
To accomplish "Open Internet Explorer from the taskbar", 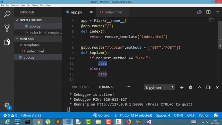I will point(7,122).
